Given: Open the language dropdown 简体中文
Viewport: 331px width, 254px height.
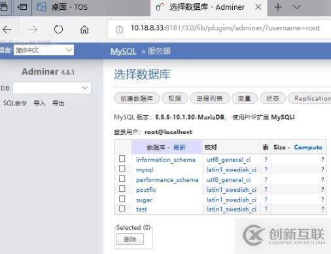Looking at the screenshot, I should click(44, 50).
